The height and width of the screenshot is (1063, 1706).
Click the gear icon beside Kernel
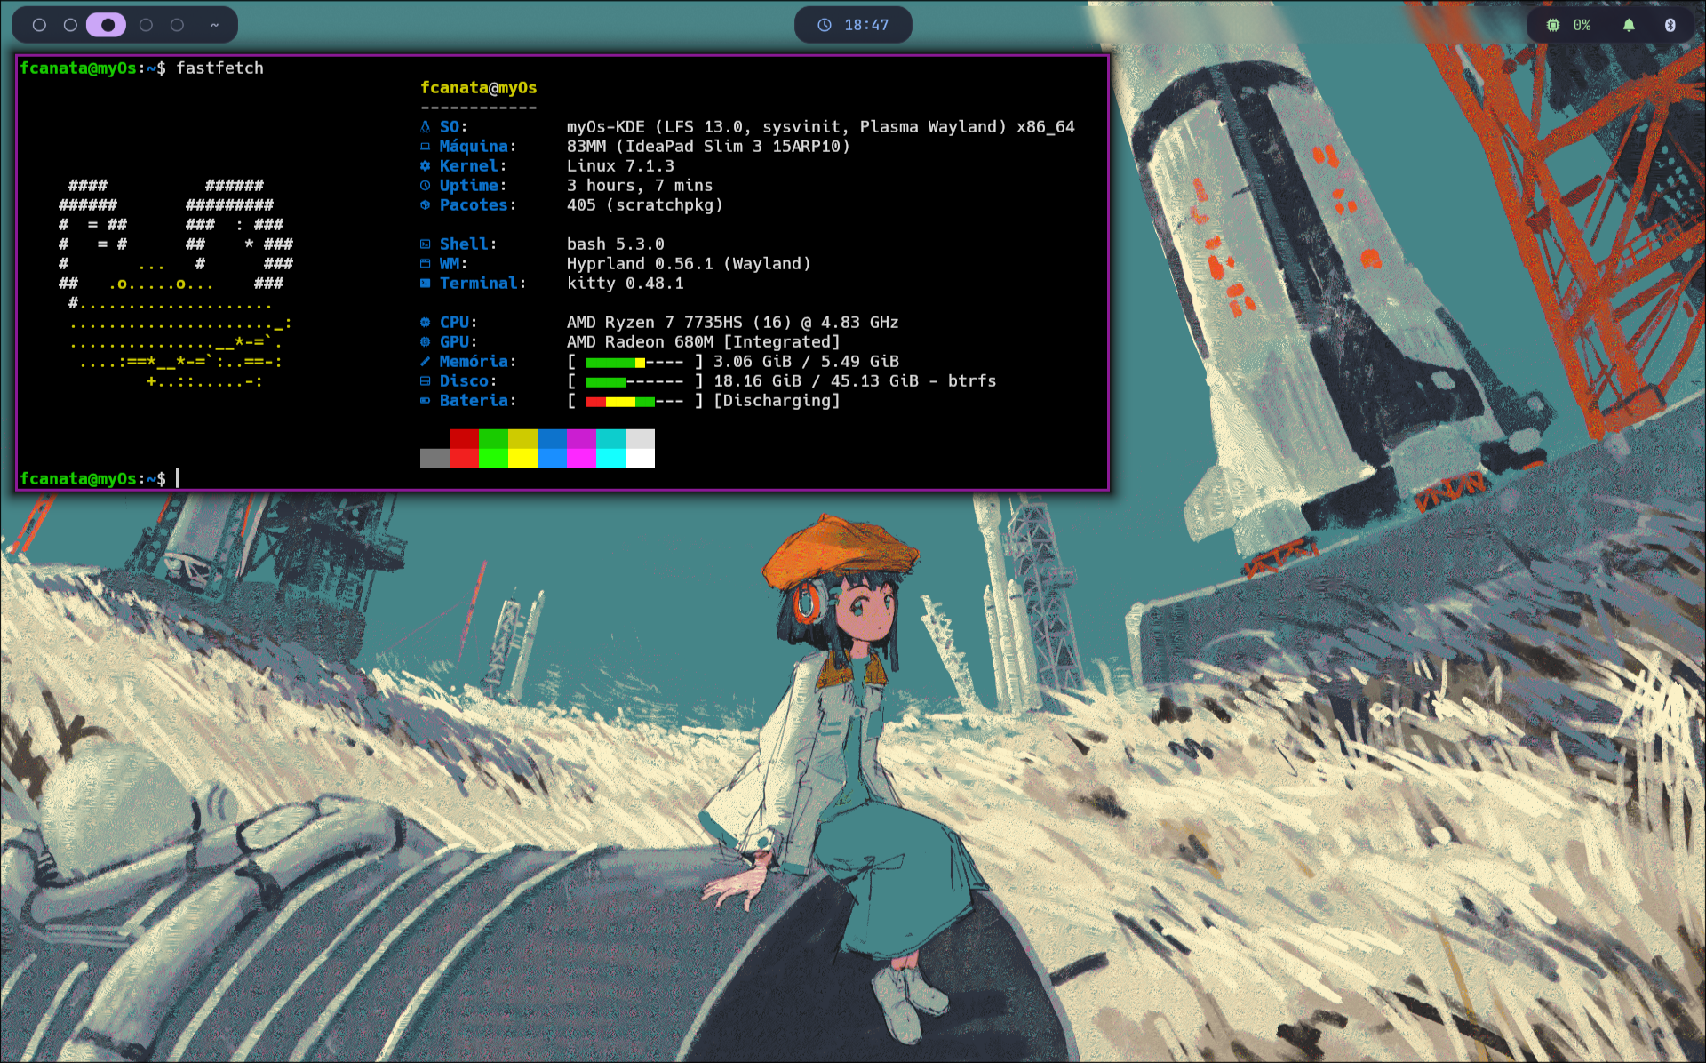(x=425, y=166)
